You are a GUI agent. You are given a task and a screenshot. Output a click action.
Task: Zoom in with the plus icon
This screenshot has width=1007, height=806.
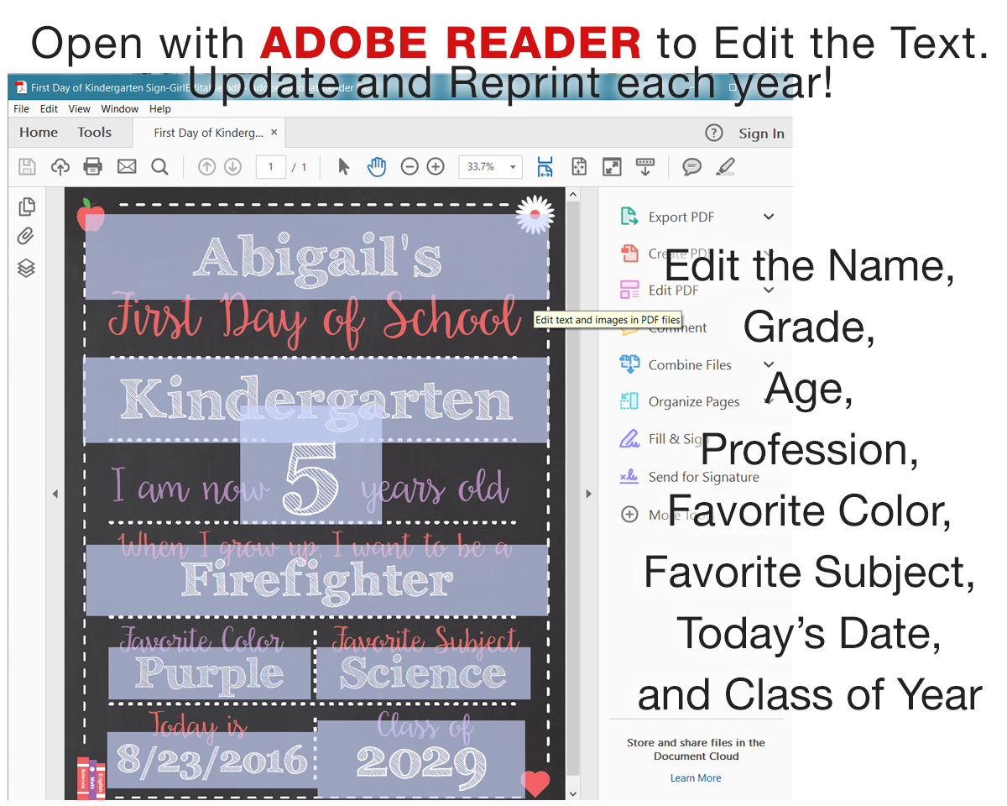pos(435,166)
